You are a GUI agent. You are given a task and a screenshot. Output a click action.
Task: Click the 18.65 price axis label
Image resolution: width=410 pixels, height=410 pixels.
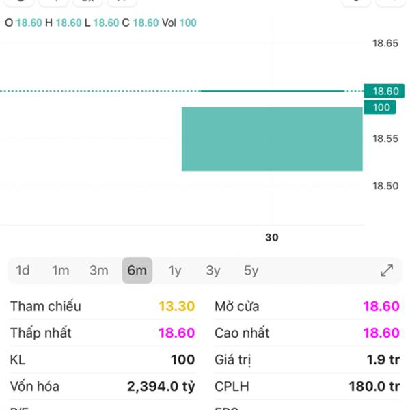click(x=385, y=44)
